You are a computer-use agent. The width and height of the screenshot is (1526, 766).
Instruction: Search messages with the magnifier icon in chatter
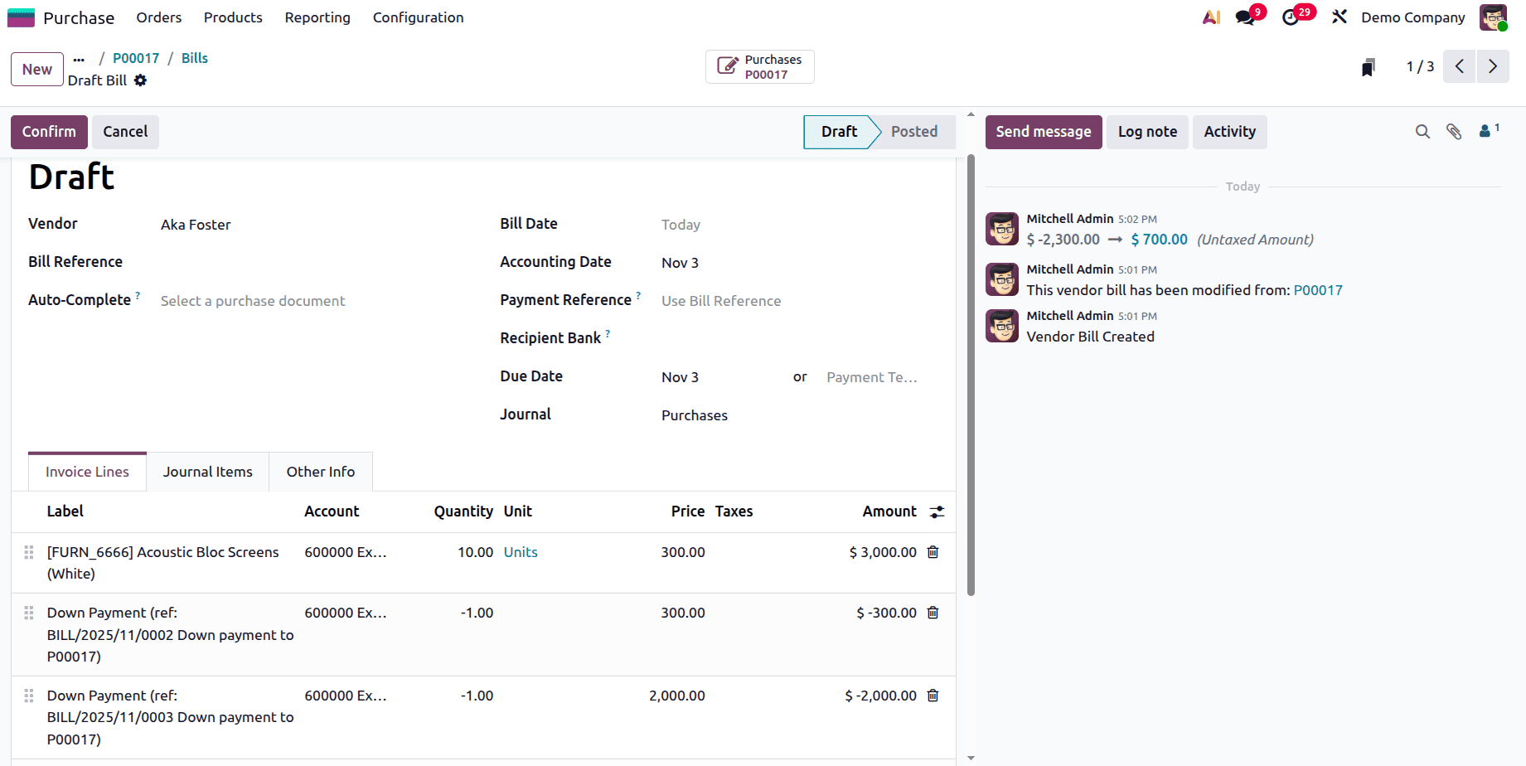tap(1422, 131)
